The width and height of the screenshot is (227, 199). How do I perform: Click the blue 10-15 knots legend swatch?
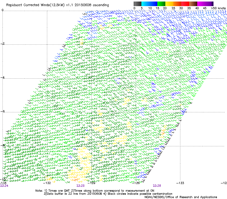point(153,4)
